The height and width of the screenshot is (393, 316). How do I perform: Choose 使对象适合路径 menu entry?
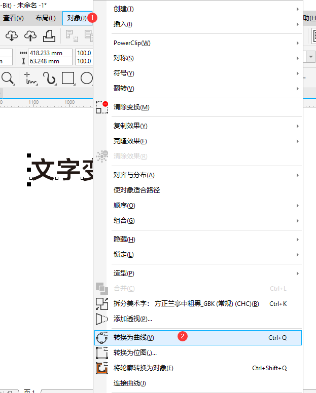198,190
